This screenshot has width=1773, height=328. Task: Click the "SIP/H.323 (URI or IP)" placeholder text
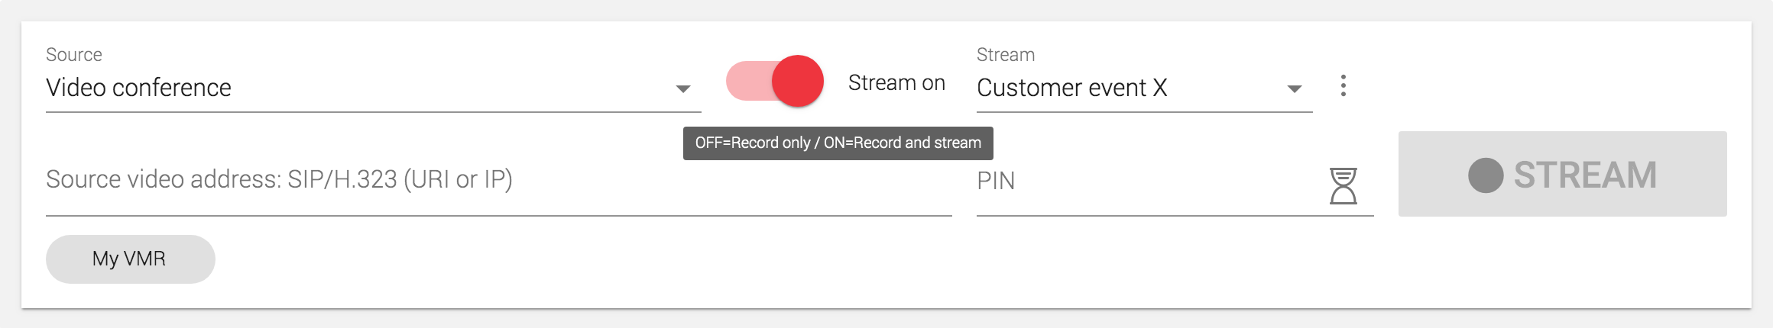[399, 179]
